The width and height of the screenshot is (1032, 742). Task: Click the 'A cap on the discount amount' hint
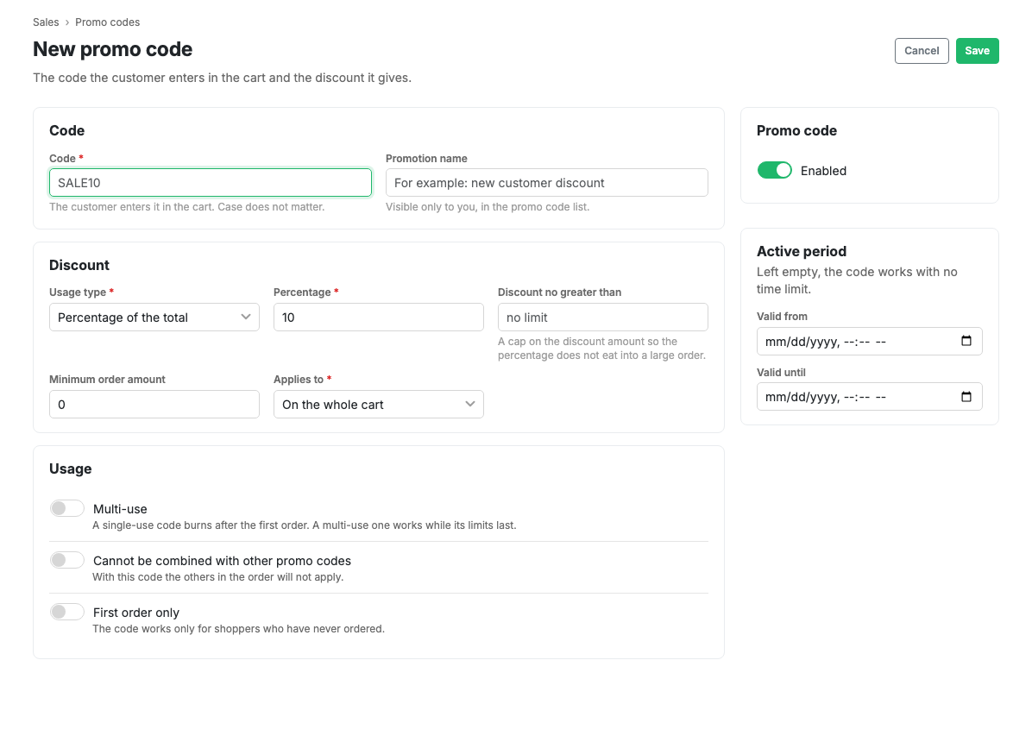tap(601, 349)
